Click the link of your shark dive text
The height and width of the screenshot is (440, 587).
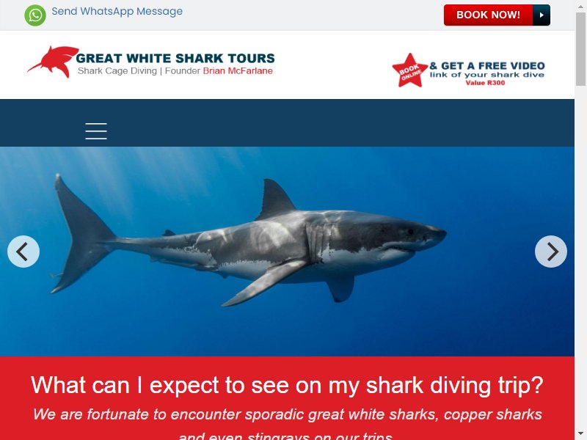[487, 75]
